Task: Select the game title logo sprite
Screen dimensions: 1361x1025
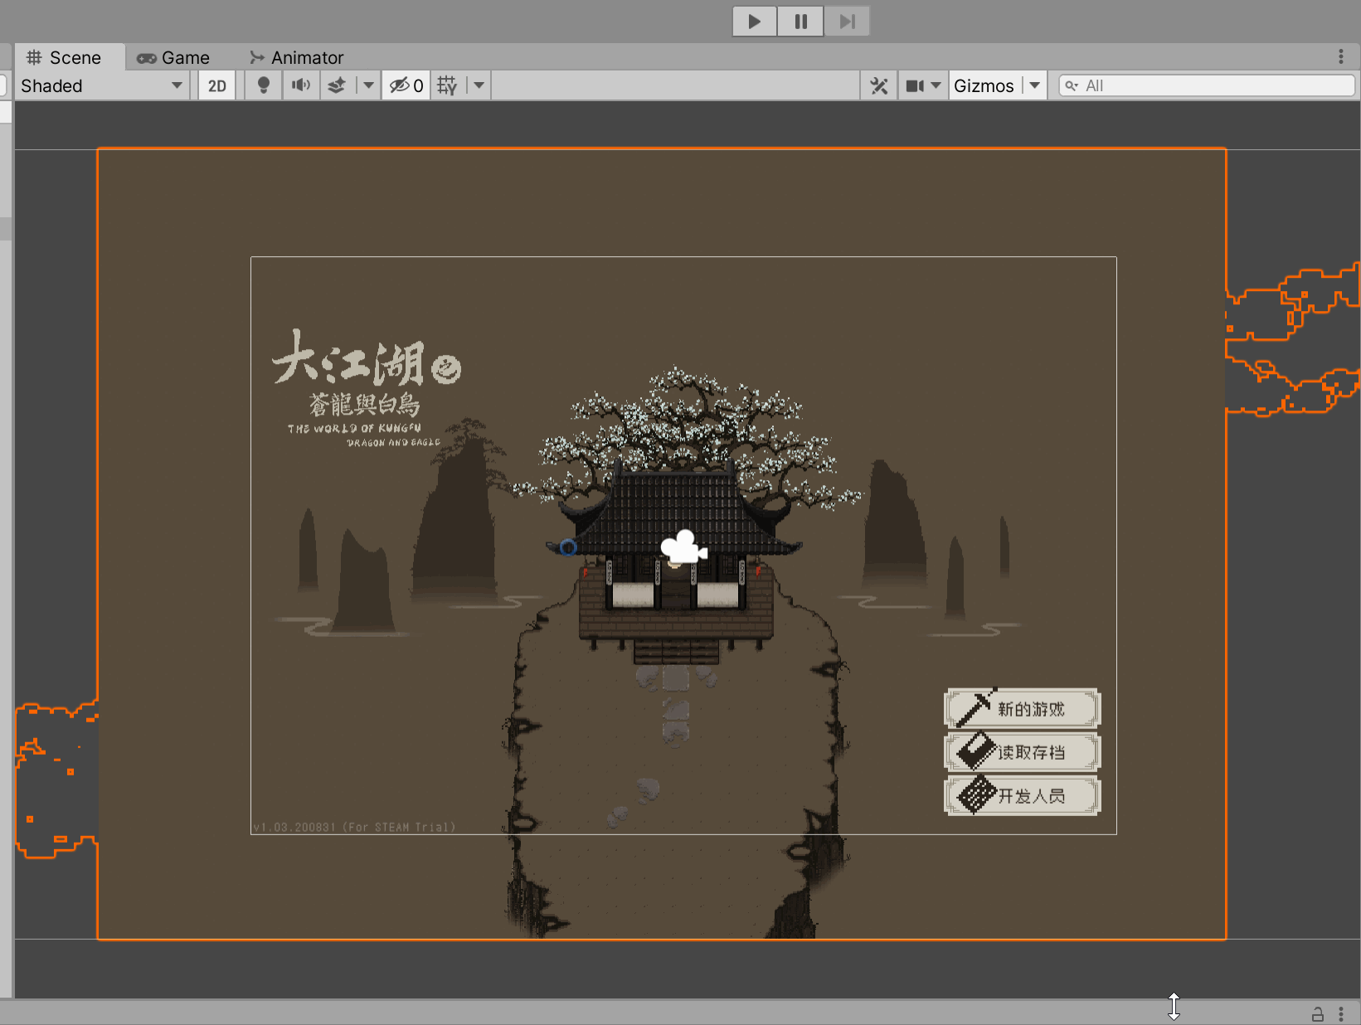Action: point(366,387)
